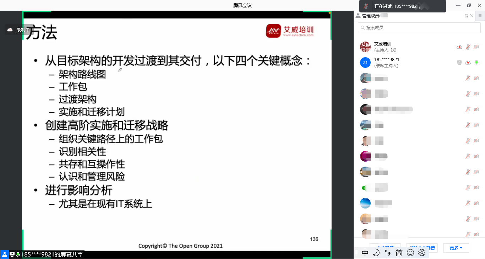Click the 认识和管理风险 bullet

click(x=92, y=177)
